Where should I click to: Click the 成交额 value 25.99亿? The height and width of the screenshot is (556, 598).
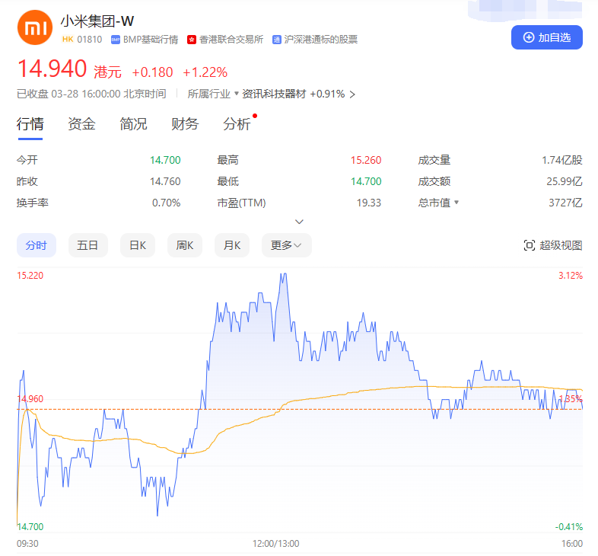[565, 181]
